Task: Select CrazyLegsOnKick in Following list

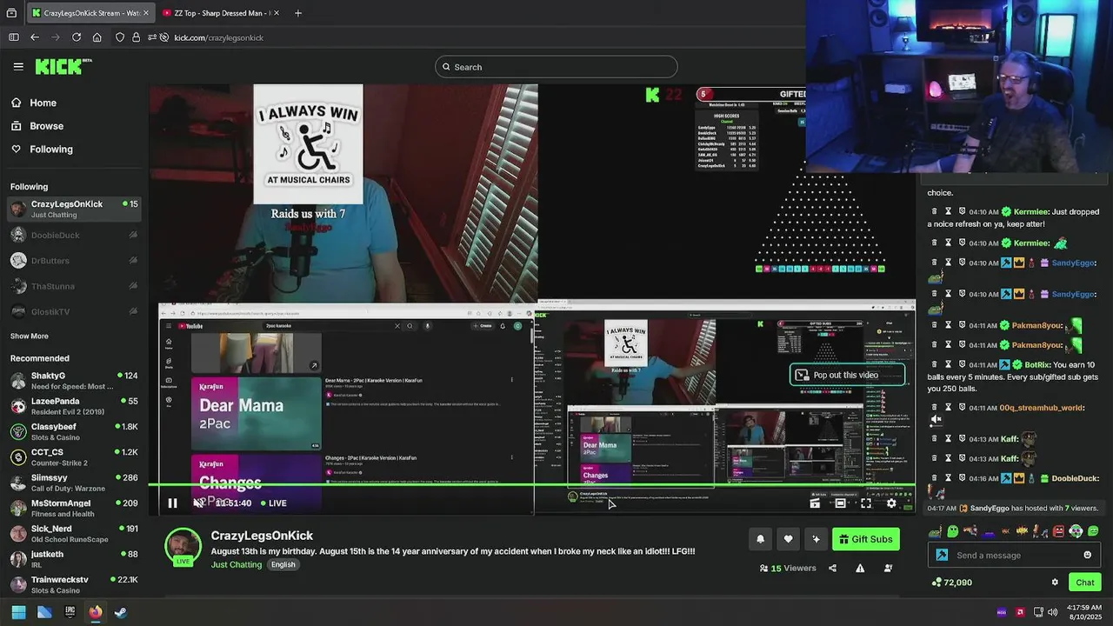Action: pyautogui.click(x=74, y=209)
